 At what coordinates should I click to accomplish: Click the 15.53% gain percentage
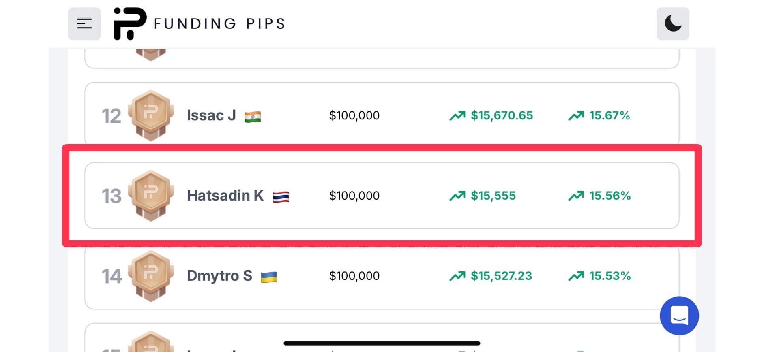(x=610, y=276)
